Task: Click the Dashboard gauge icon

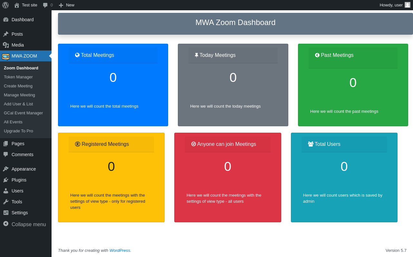Action: [6, 20]
